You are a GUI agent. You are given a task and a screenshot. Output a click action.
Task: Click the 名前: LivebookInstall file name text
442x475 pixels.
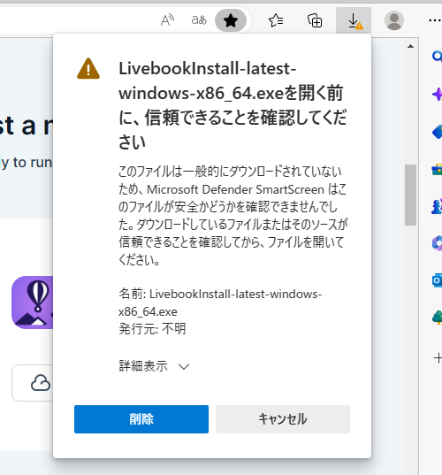point(220,303)
